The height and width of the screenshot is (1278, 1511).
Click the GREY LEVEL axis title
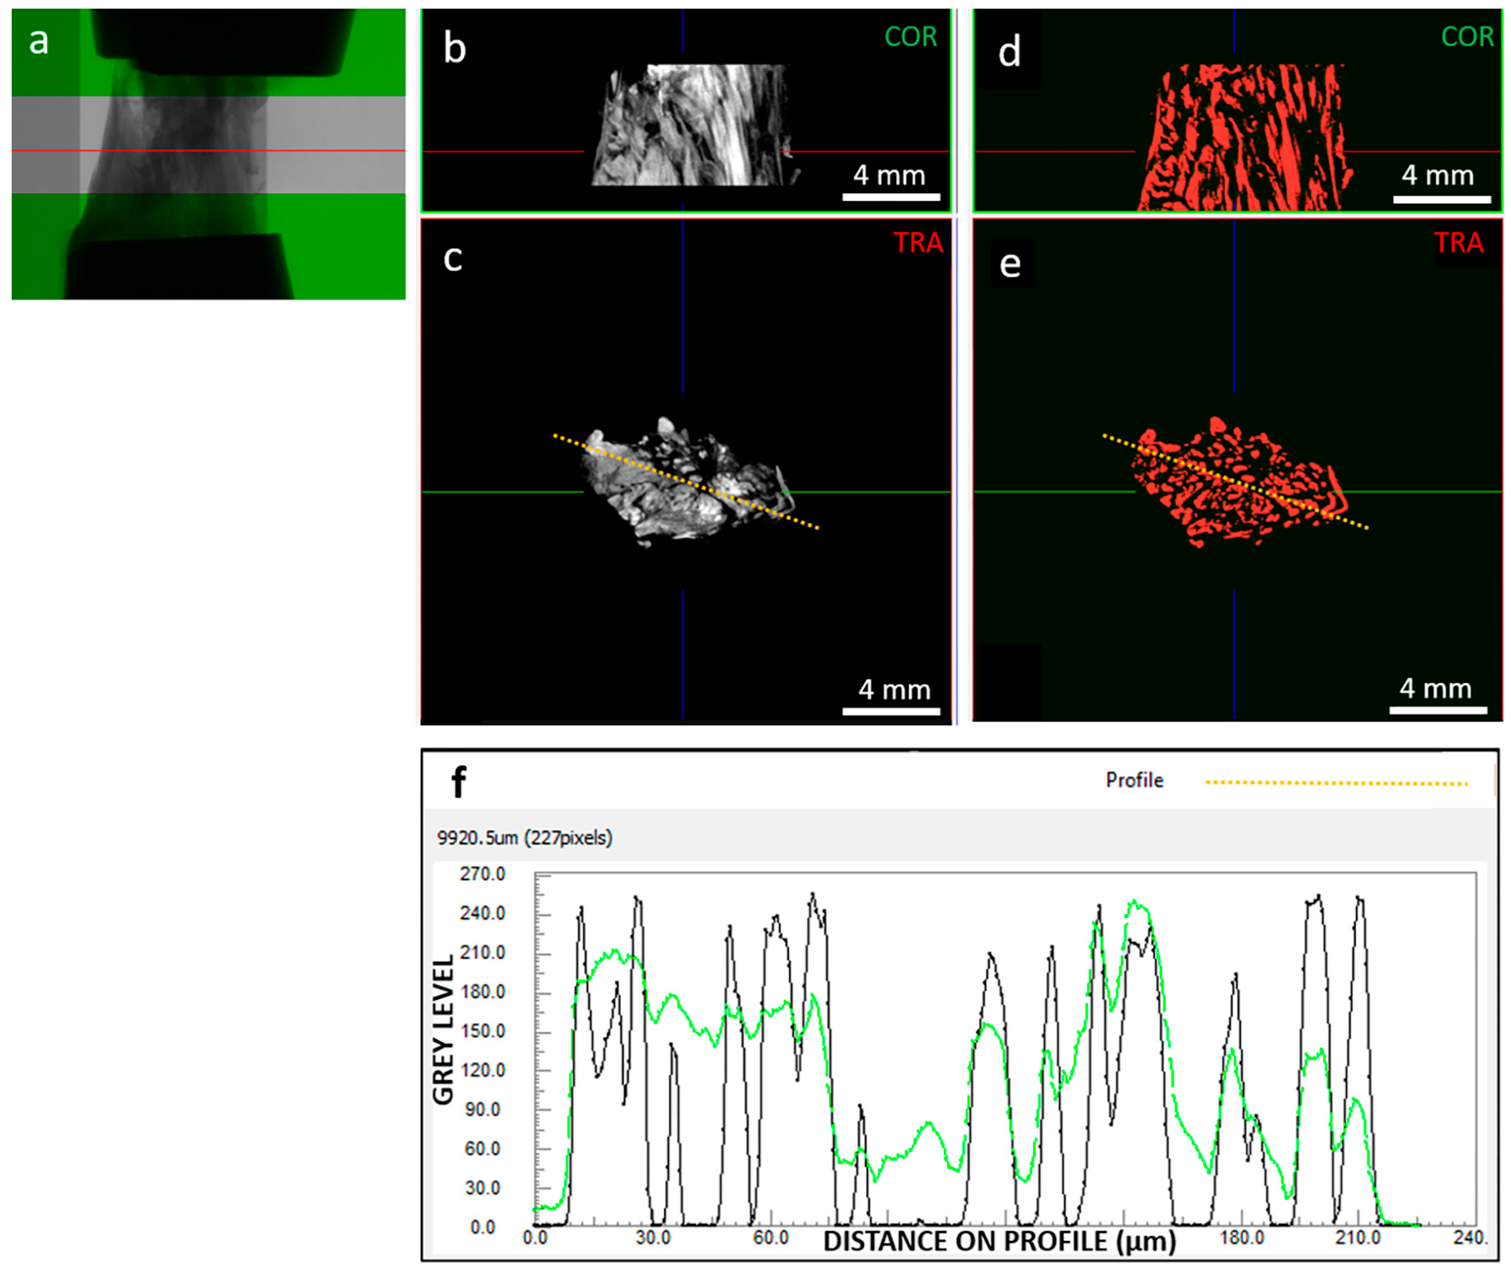pos(443,1030)
